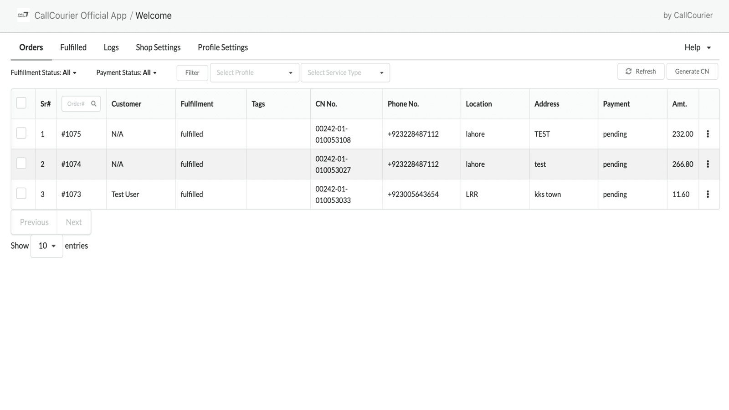
Task: Expand the Select Service Type dropdown
Action: [x=382, y=72]
